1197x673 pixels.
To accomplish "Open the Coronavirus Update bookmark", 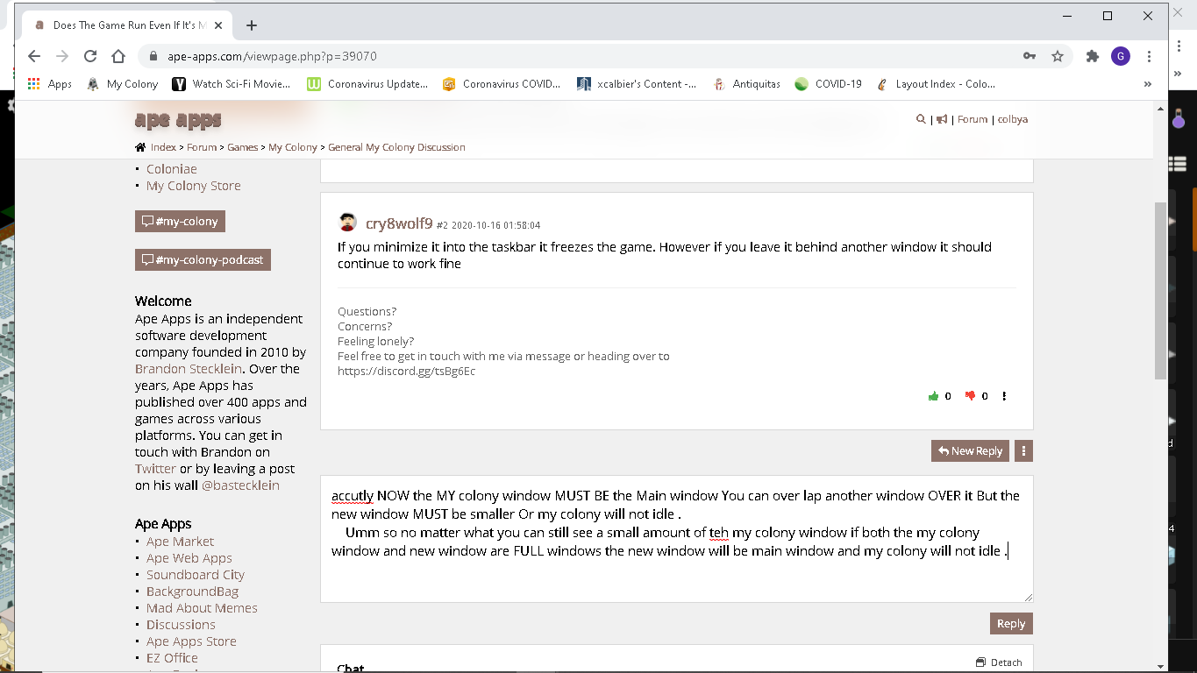I will (367, 84).
